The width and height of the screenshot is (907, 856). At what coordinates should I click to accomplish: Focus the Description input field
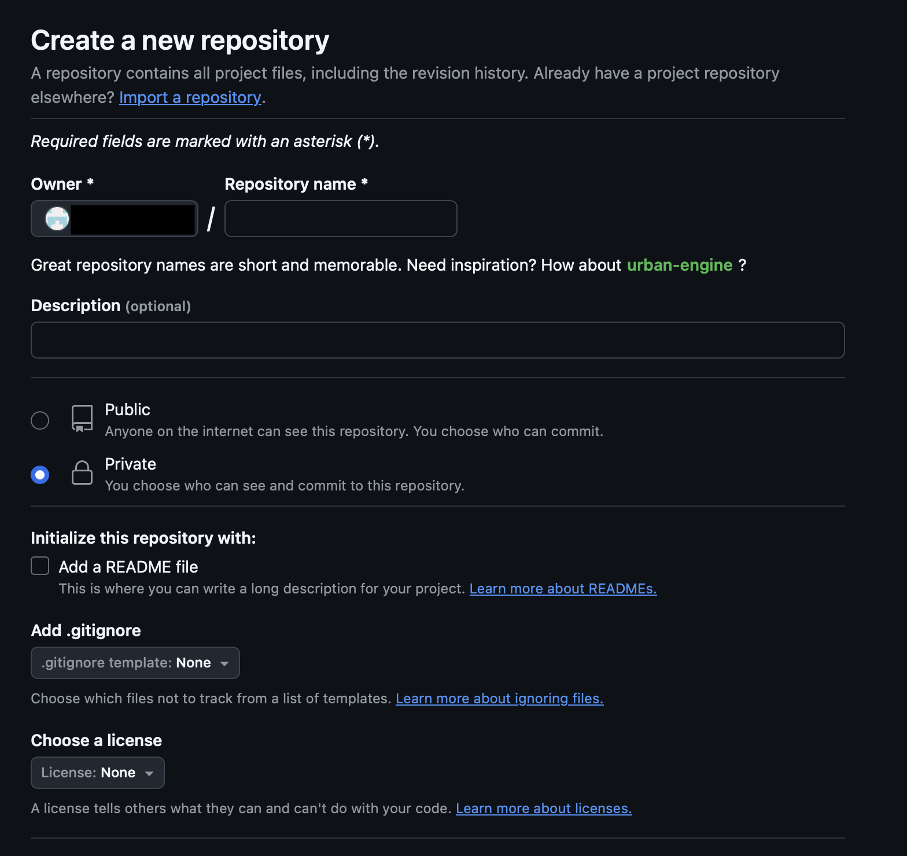coord(438,340)
